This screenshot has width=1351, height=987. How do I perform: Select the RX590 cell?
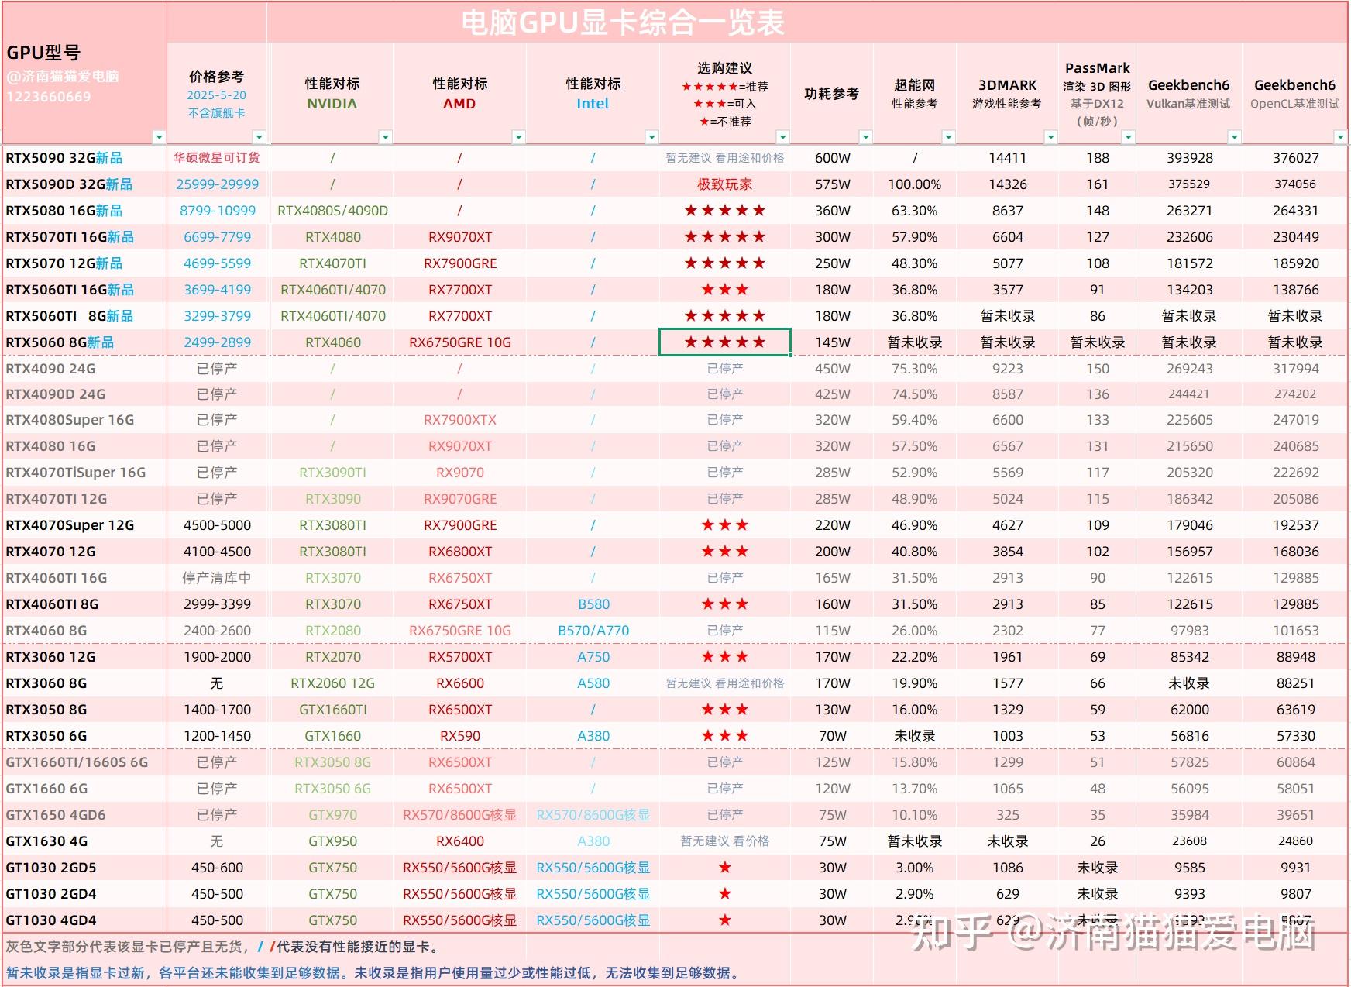[x=460, y=736]
